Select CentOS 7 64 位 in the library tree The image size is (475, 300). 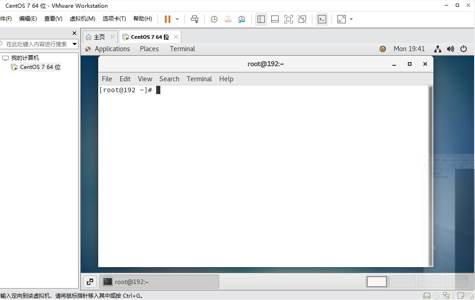point(40,67)
